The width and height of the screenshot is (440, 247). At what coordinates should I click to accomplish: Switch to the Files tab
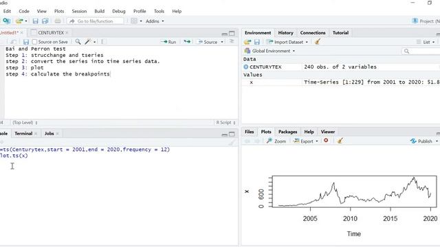click(x=249, y=132)
